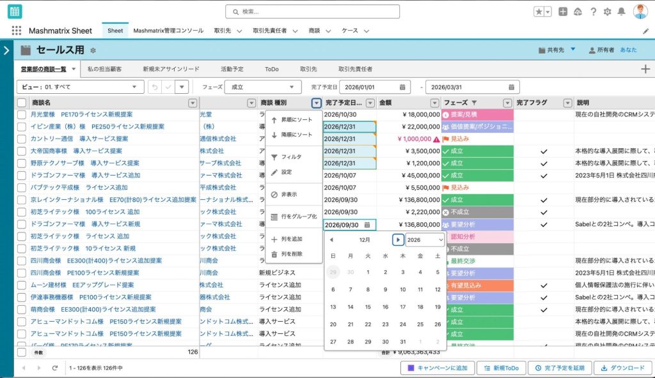The image size is (655, 378).
Task: Open calendar icon in 2026/01/01 date field
Action: (402, 87)
